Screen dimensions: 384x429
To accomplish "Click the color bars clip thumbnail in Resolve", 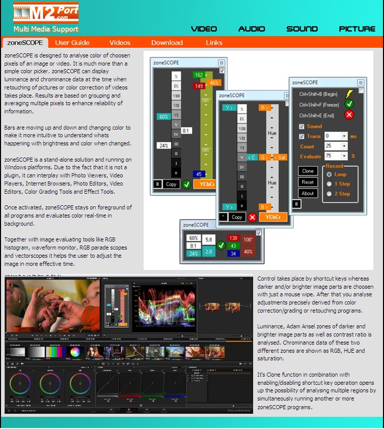I will click(x=56, y=352).
